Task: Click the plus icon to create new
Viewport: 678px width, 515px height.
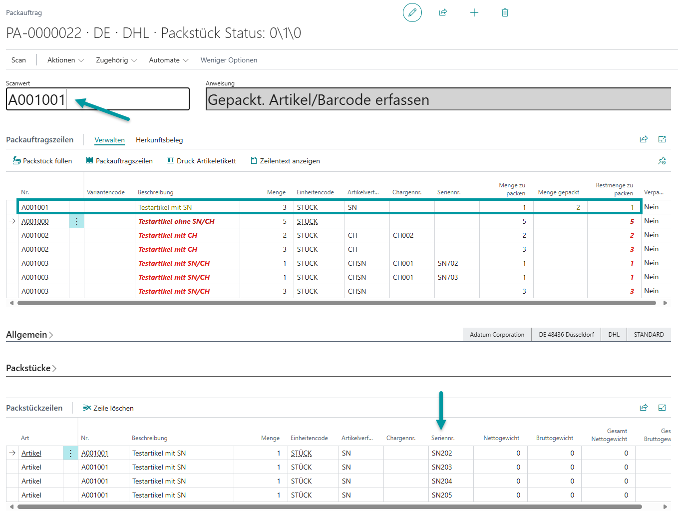Action: point(474,12)
